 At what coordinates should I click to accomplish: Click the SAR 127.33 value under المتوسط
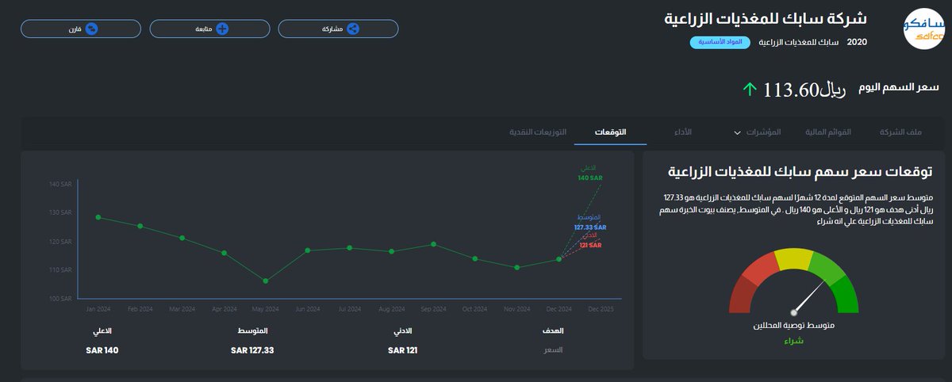(252, 350)
